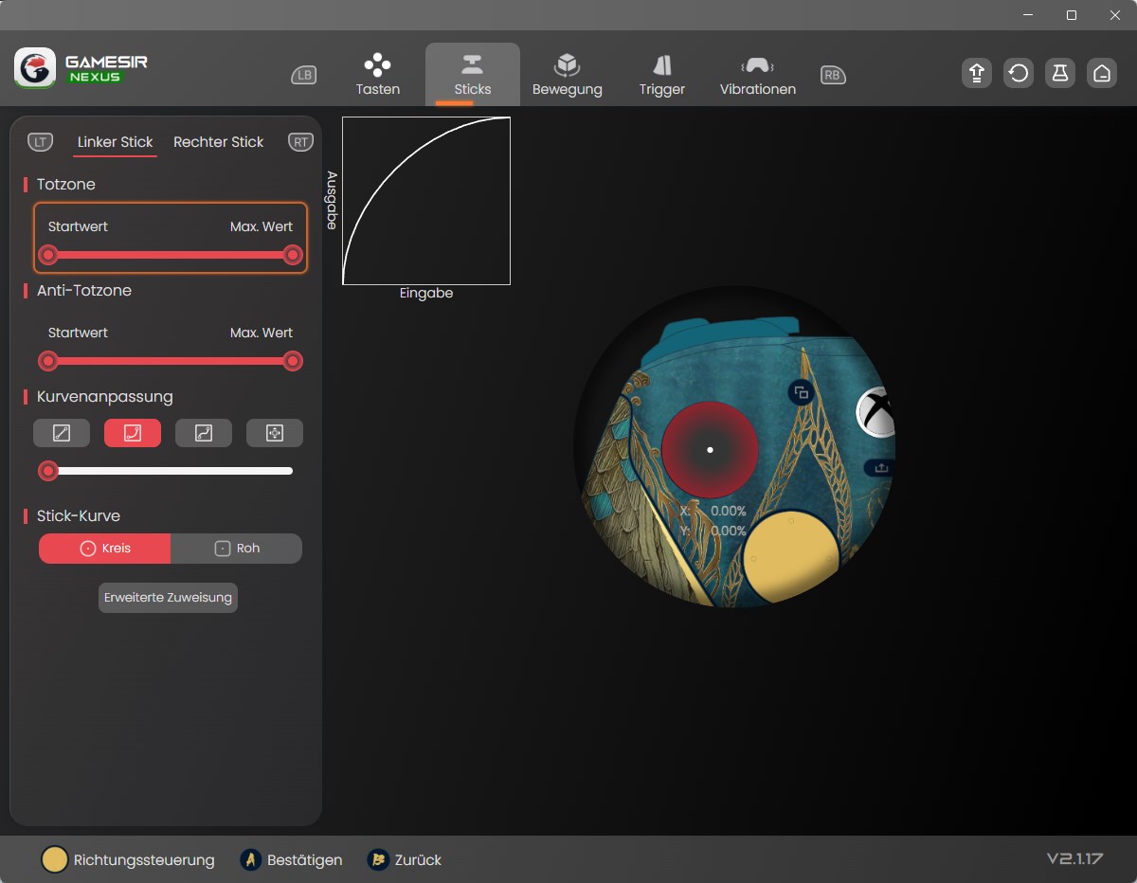Click the yellow D-pad on controller

pos(790,557)
